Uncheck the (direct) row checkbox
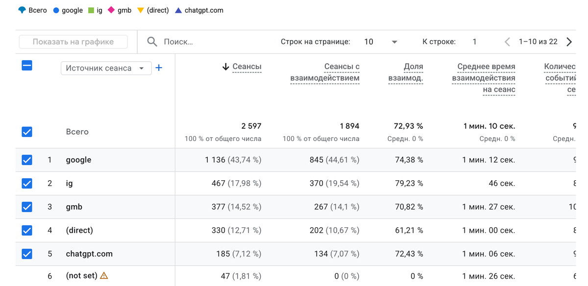The image size is (588, 286). click(27, 230)
